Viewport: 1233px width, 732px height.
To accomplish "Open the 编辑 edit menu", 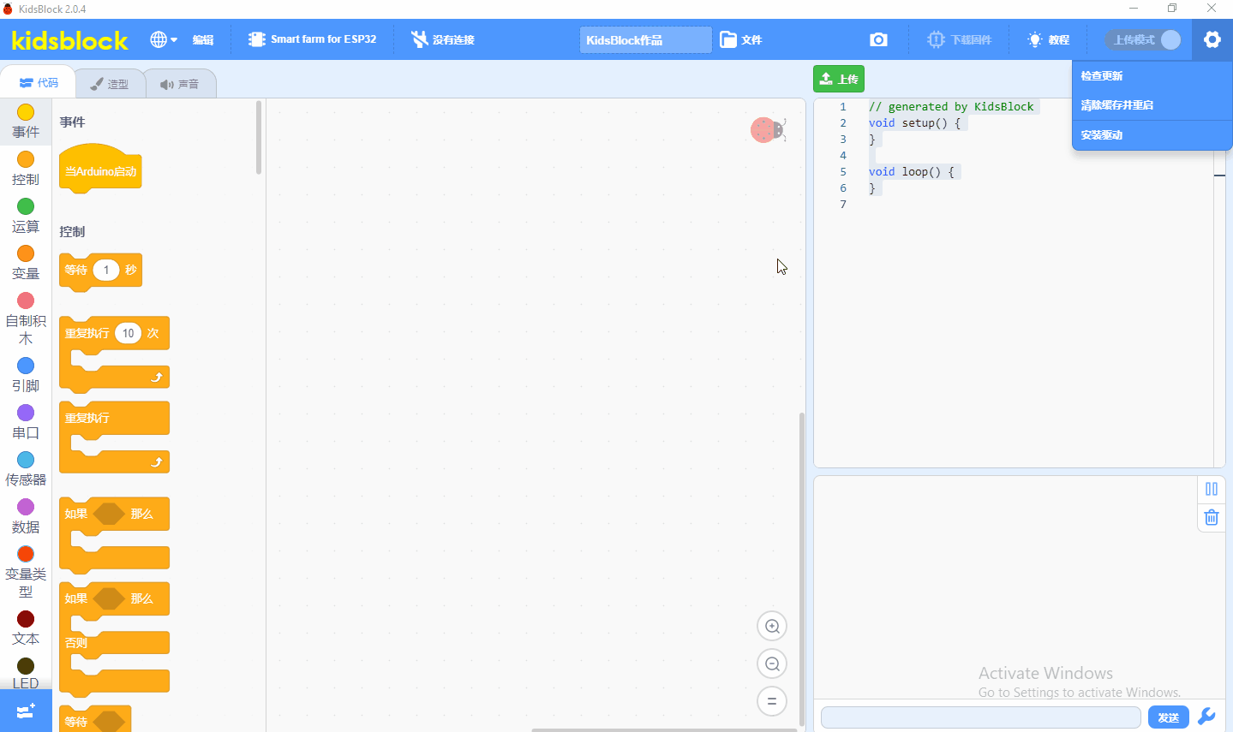I will (203, 39).
